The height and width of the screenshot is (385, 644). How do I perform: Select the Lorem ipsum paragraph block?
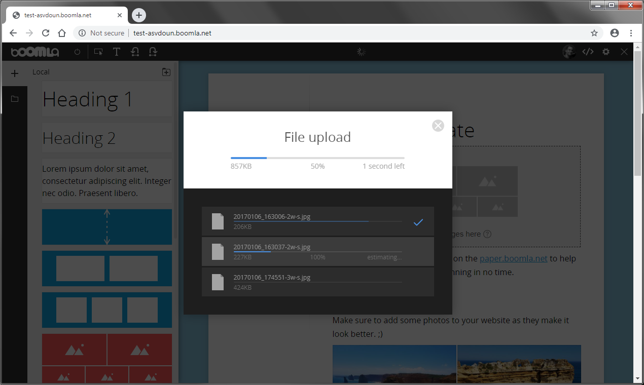tap(107, 181)
